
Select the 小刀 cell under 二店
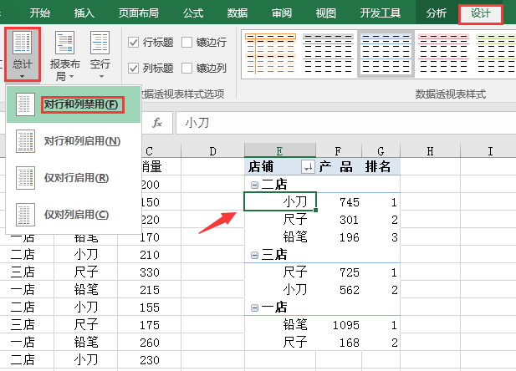point(280,201)
